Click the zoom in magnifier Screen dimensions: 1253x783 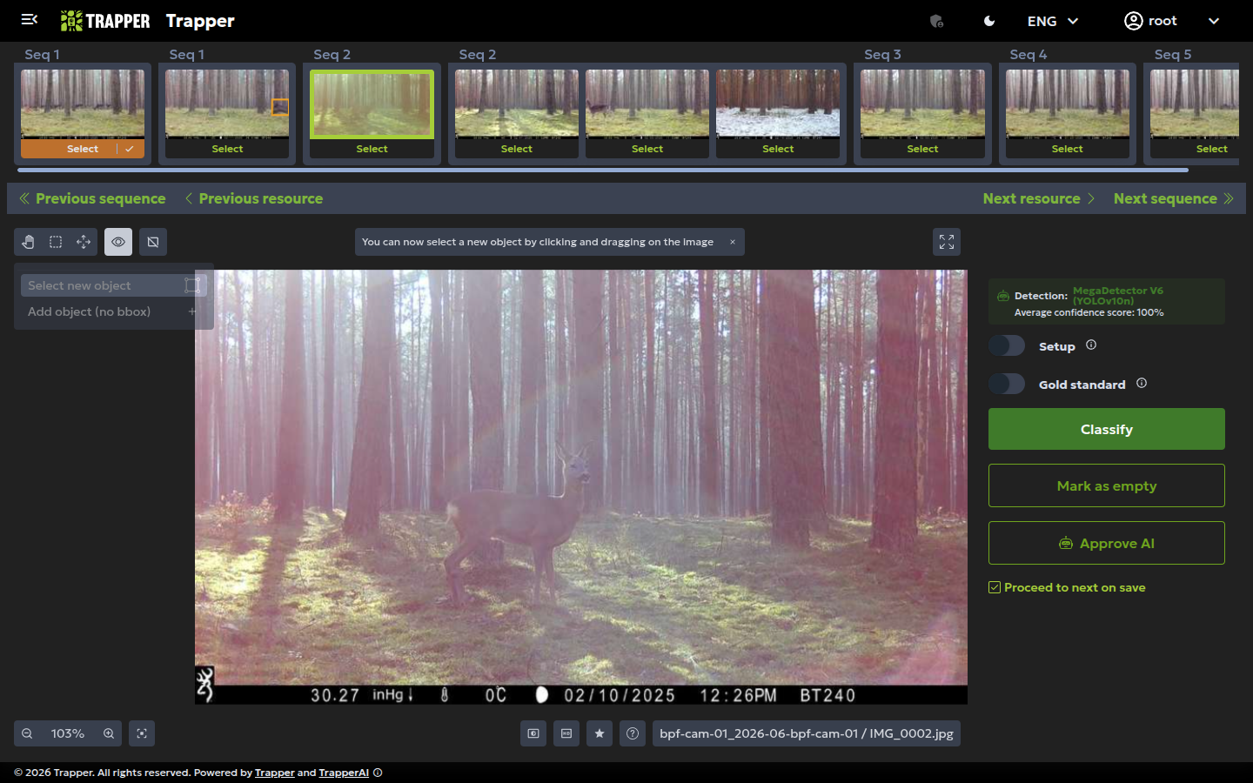(x=109, y=733)
